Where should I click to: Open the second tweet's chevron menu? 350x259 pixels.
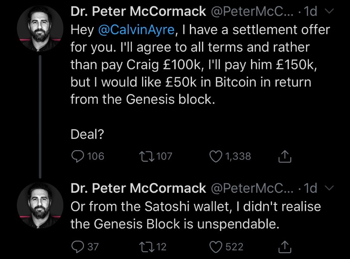point(329,188)
